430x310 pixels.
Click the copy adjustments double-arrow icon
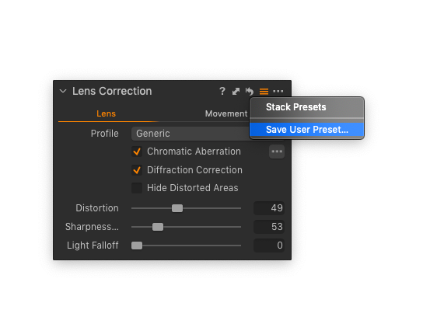tap(236, 91)
